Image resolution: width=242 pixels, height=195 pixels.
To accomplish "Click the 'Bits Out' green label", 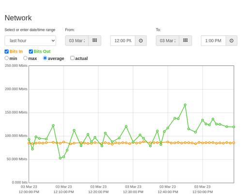I will 42,51.
